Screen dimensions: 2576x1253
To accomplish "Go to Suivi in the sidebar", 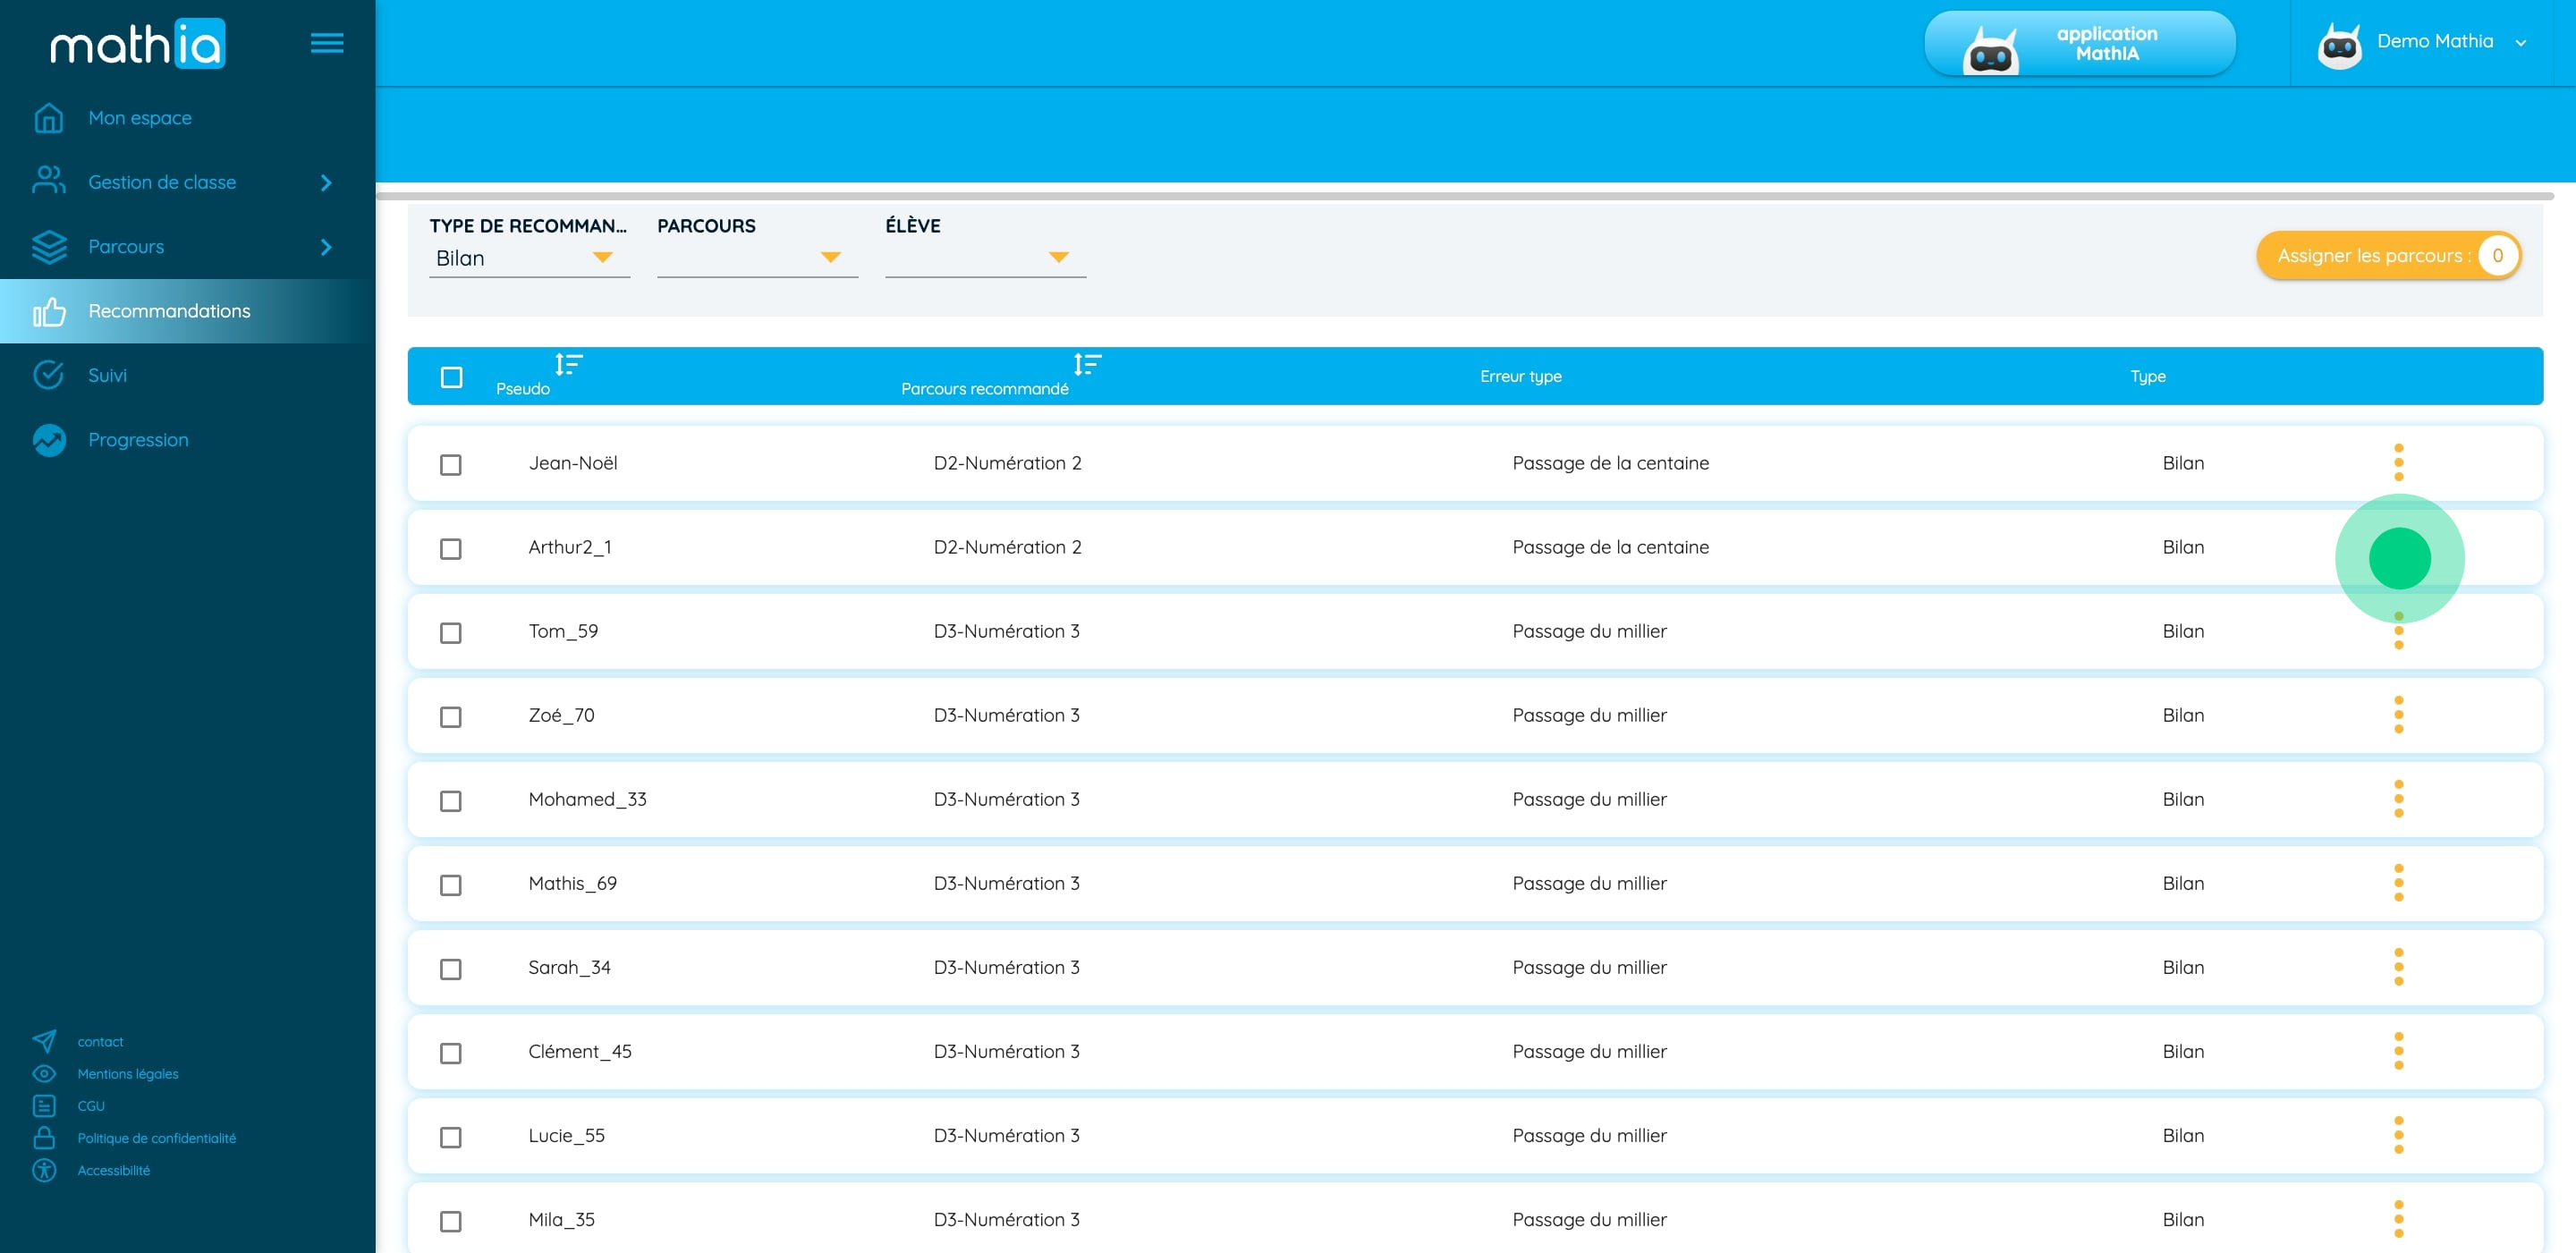I will point(107,375).
